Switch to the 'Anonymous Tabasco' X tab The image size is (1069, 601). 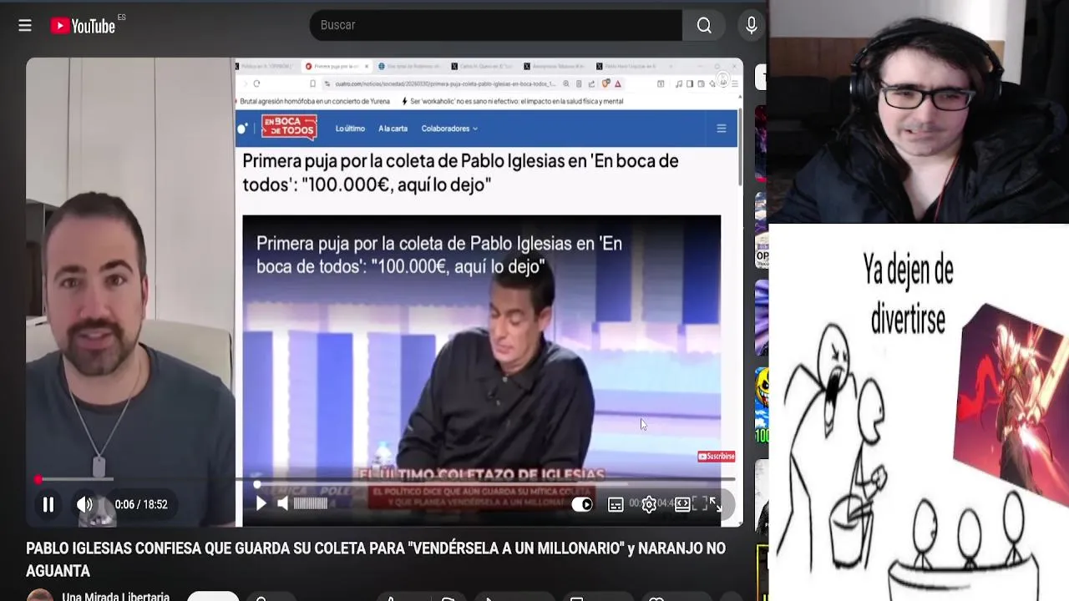(x=555, y=66)
